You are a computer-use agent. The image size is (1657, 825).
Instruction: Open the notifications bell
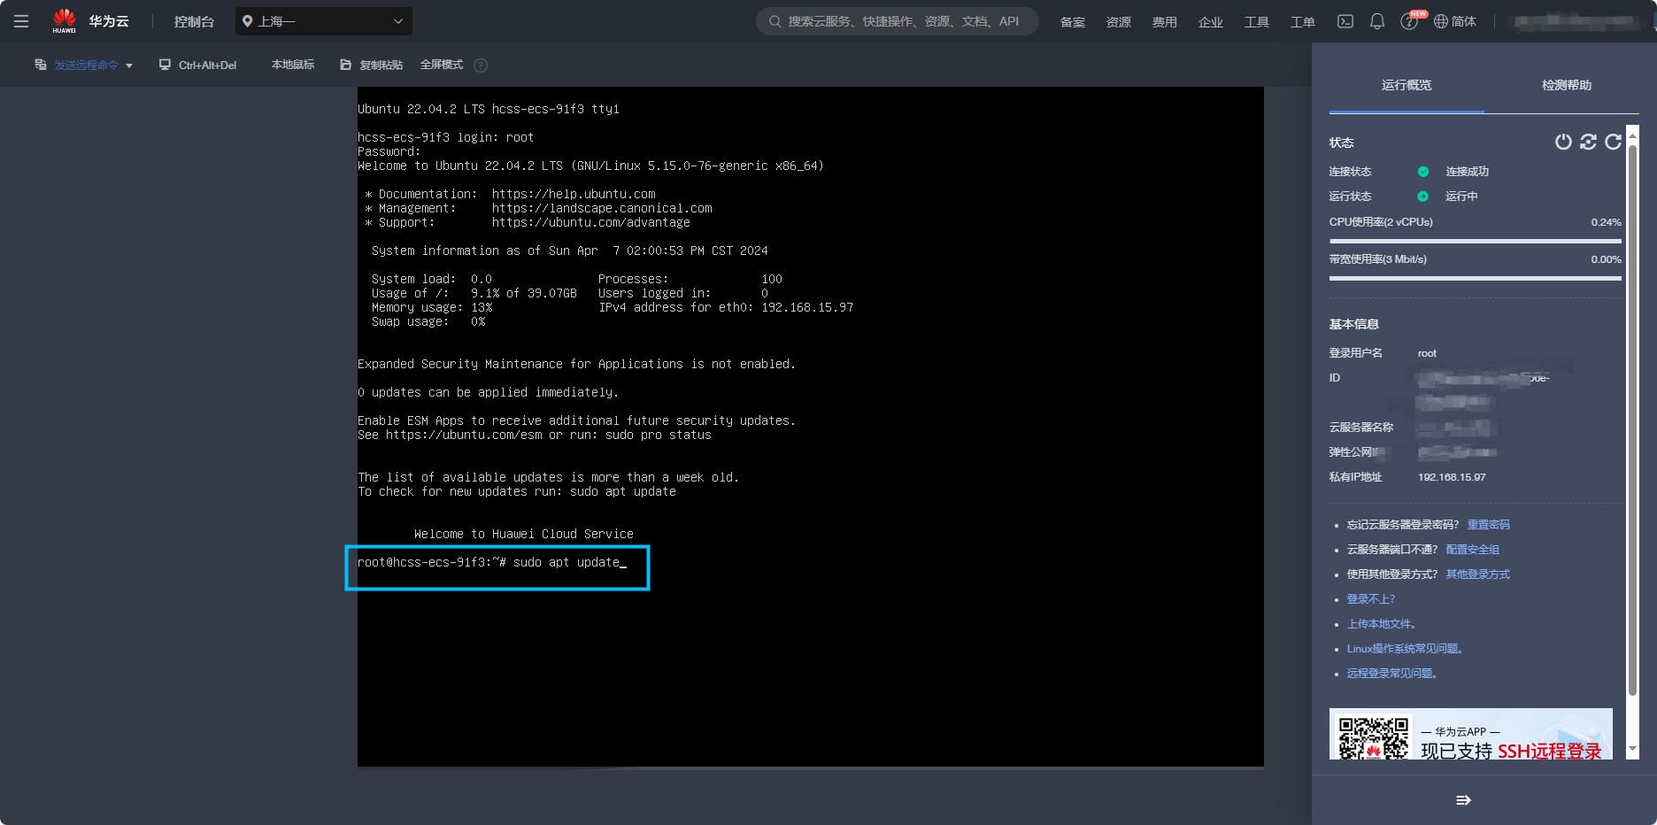[x=1377, y=21]
